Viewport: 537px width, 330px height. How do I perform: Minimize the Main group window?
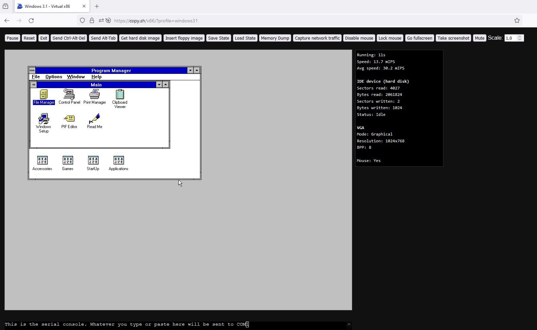click(x=159, y=85)
